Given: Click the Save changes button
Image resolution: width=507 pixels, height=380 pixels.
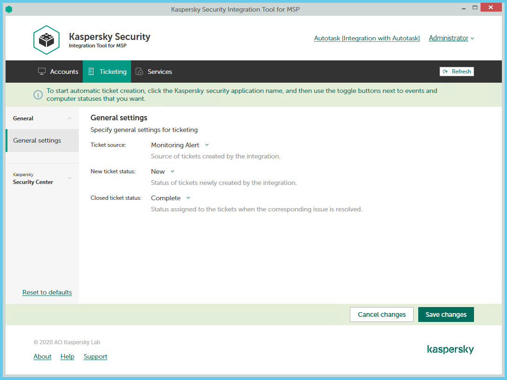Looking at the screenshot, I should pyautogui.click(x=446, y=314).
